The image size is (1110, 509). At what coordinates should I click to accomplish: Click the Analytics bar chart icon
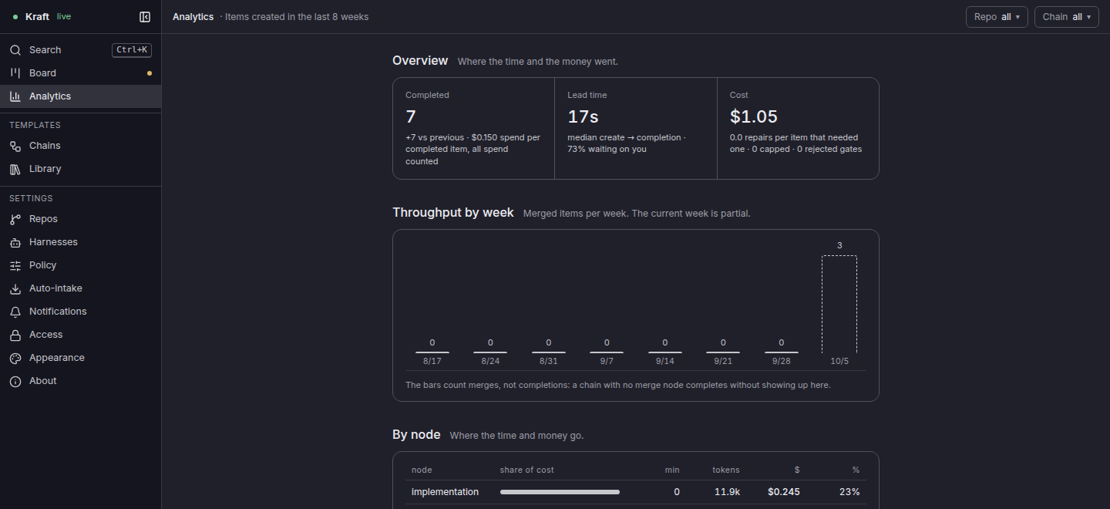[x=15, y=96]
